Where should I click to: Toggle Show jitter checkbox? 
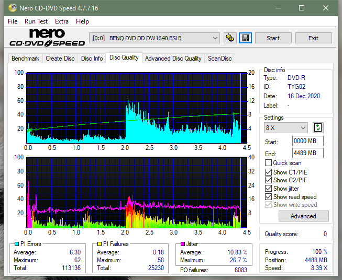click(268, 189)
